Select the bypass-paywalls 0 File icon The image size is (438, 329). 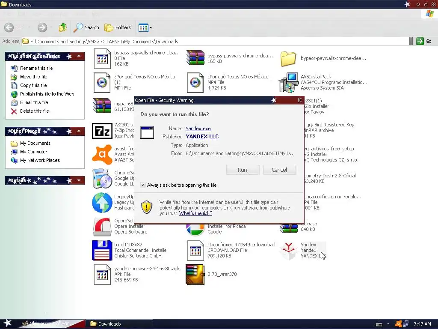click(x=102, y=58)
